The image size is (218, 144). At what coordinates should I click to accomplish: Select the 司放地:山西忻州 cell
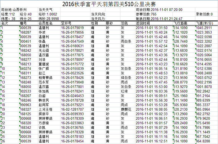(x=12, y=10)
